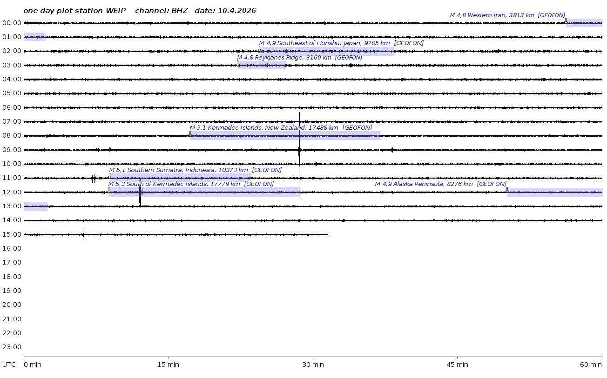Viewport: 607px width, 378px height.
Task: Click the blue highlight band on the 08:00 trace
Action: [285, 136]
